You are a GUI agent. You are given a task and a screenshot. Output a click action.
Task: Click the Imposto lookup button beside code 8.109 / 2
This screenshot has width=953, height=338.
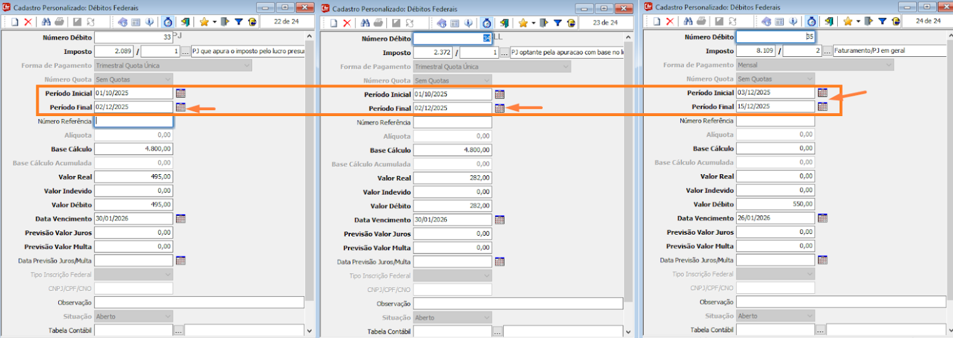click(x=827, y=51)
